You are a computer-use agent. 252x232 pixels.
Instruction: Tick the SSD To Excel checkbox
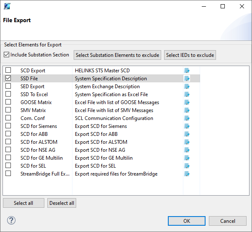click(8, 94)
